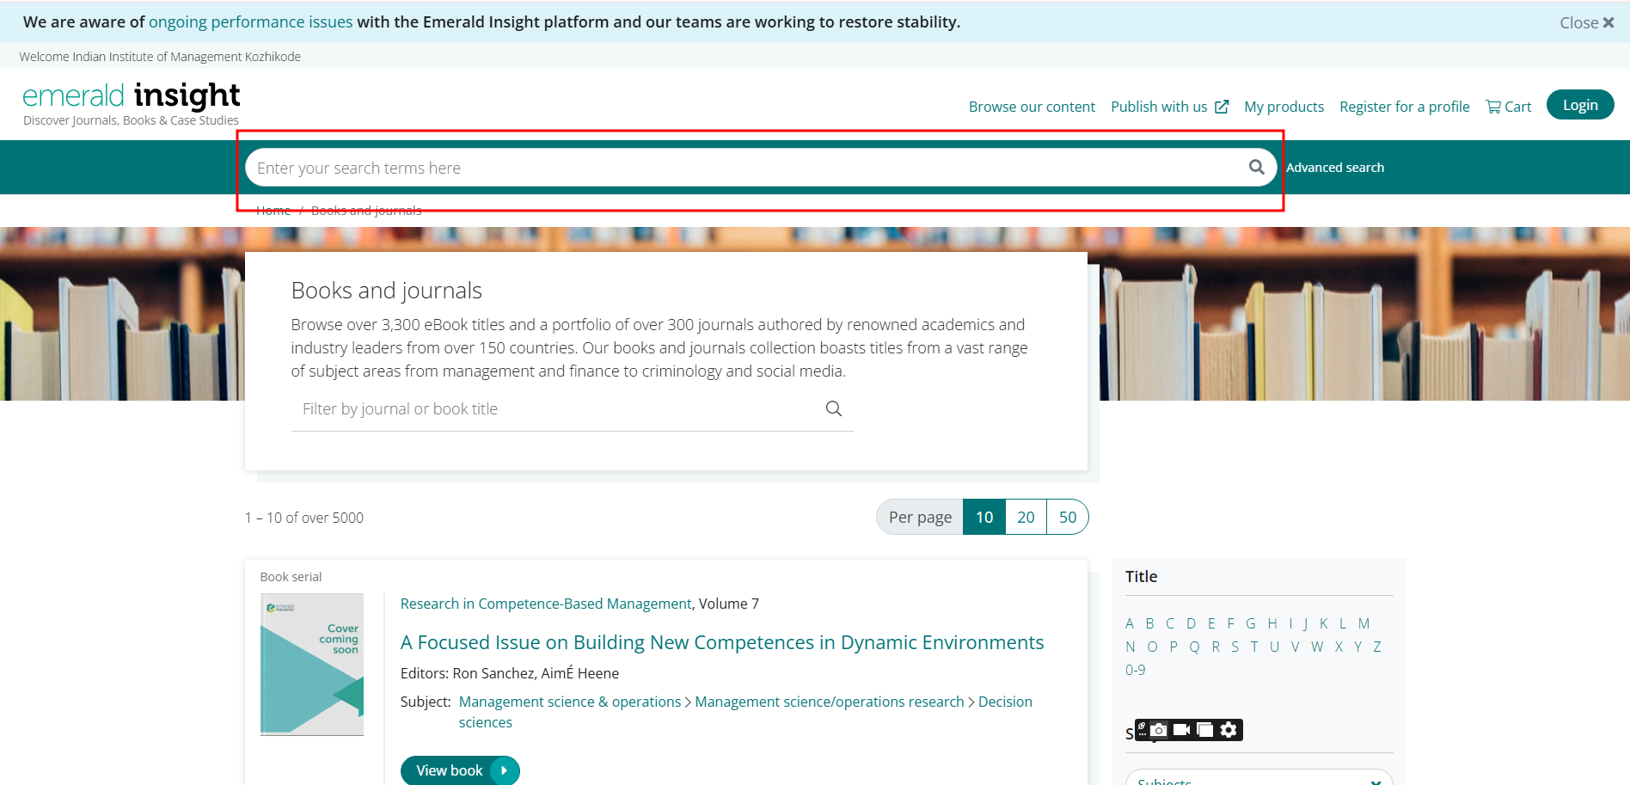Open the shopping Cart
The width and height of the screenshot is (1630, 785).
(x=1509, y=107)
